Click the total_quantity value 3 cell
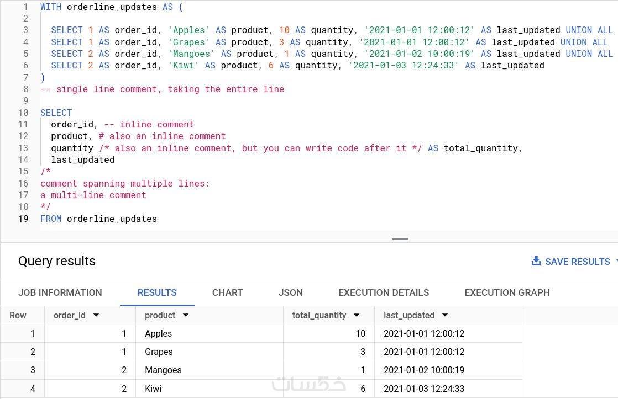 coord(329,352)
